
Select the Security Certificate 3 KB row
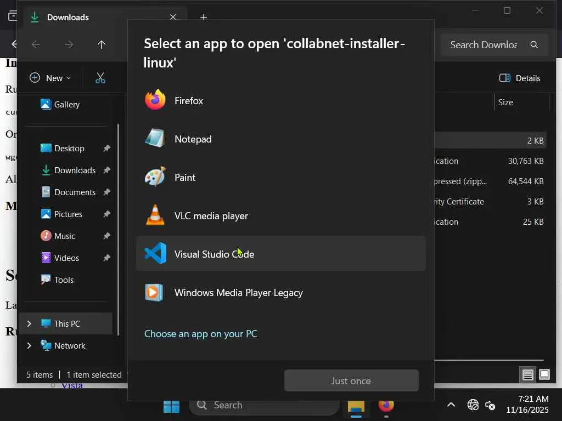tap(490, 202)
